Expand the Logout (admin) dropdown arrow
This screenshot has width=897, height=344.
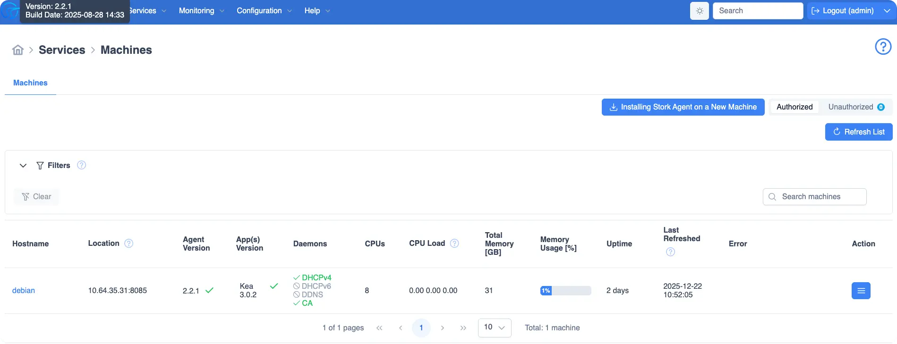(x=887, y=11)
